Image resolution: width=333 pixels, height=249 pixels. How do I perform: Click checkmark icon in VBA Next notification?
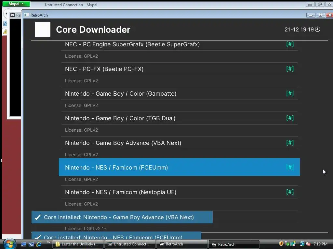pos(38,217)
